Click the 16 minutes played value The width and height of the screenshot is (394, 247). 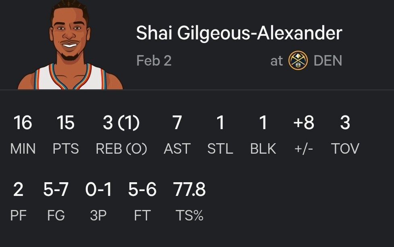click(23, 123)
